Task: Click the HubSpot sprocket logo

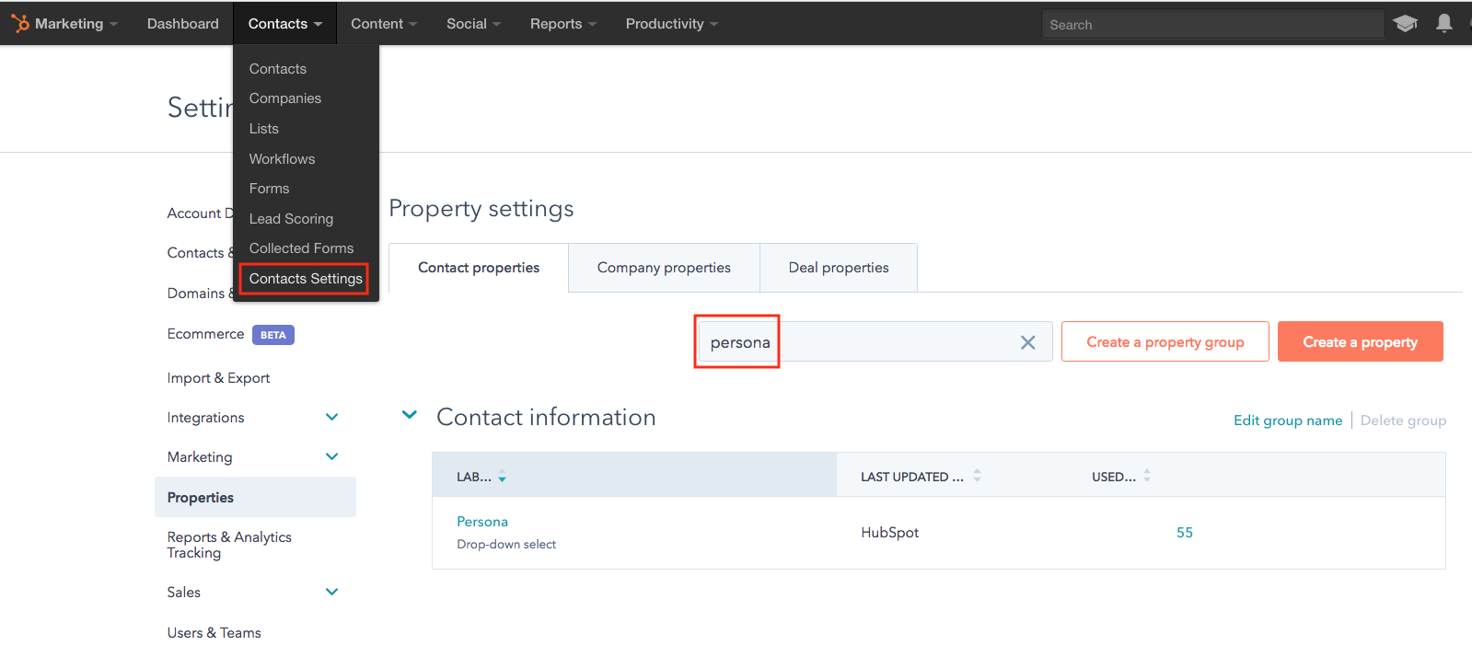Action: [19, 24]
